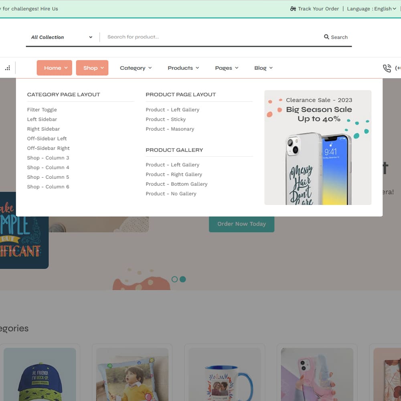Click the Track Your Order truck icon

click(x=293, y=9)
